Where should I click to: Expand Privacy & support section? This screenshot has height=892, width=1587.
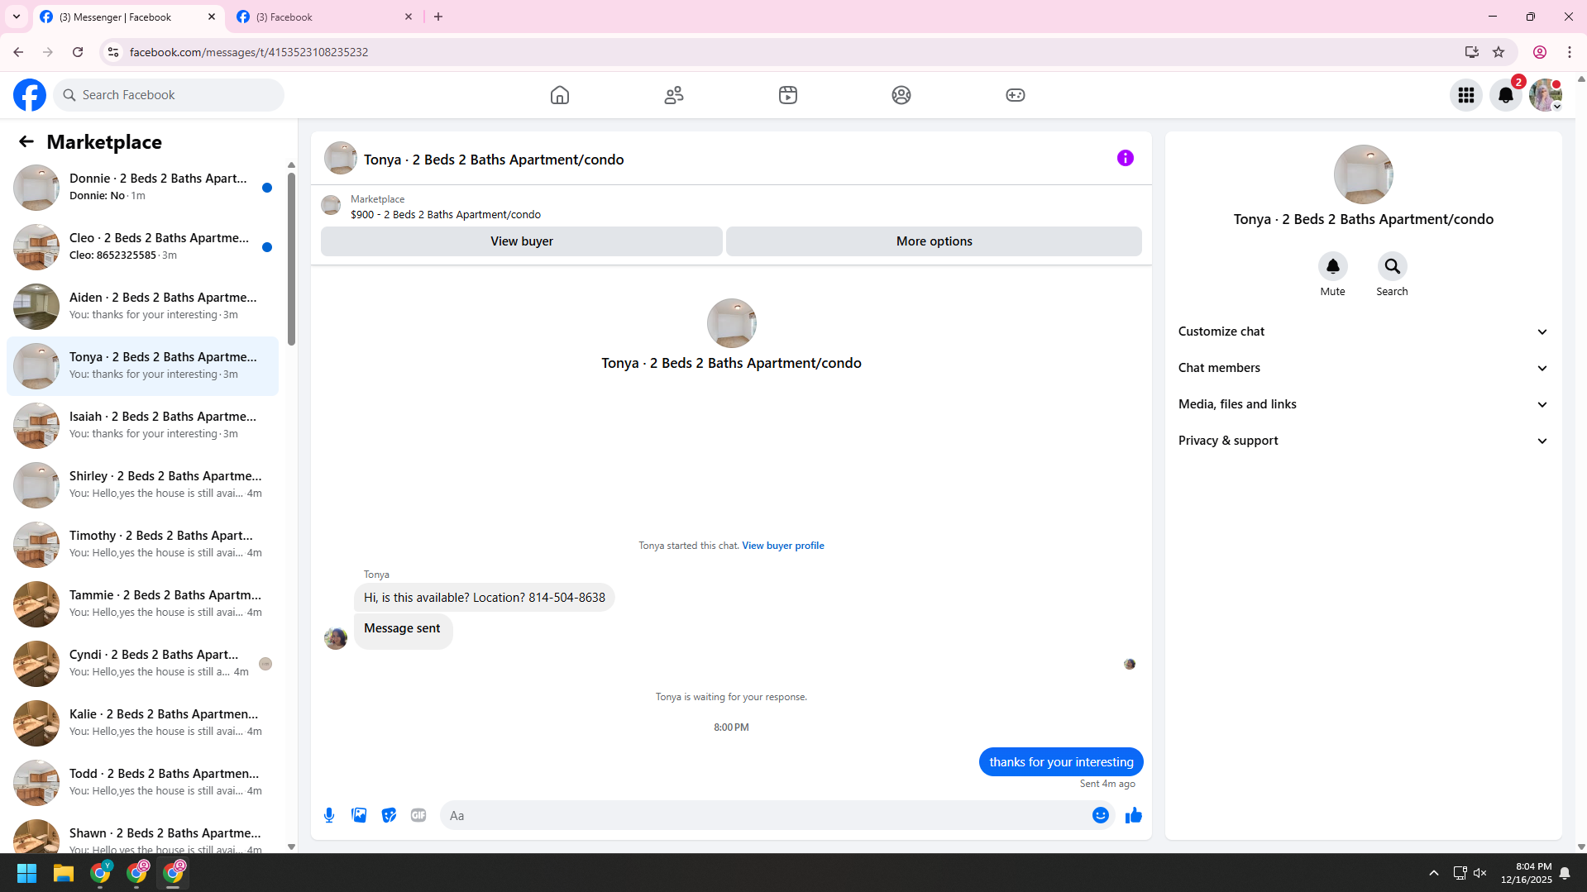[1363, 441]
